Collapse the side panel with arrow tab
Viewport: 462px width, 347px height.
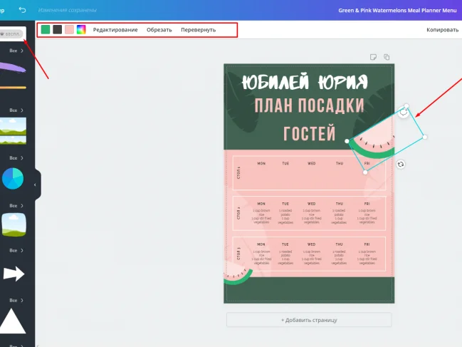click(x=36, y=185)
